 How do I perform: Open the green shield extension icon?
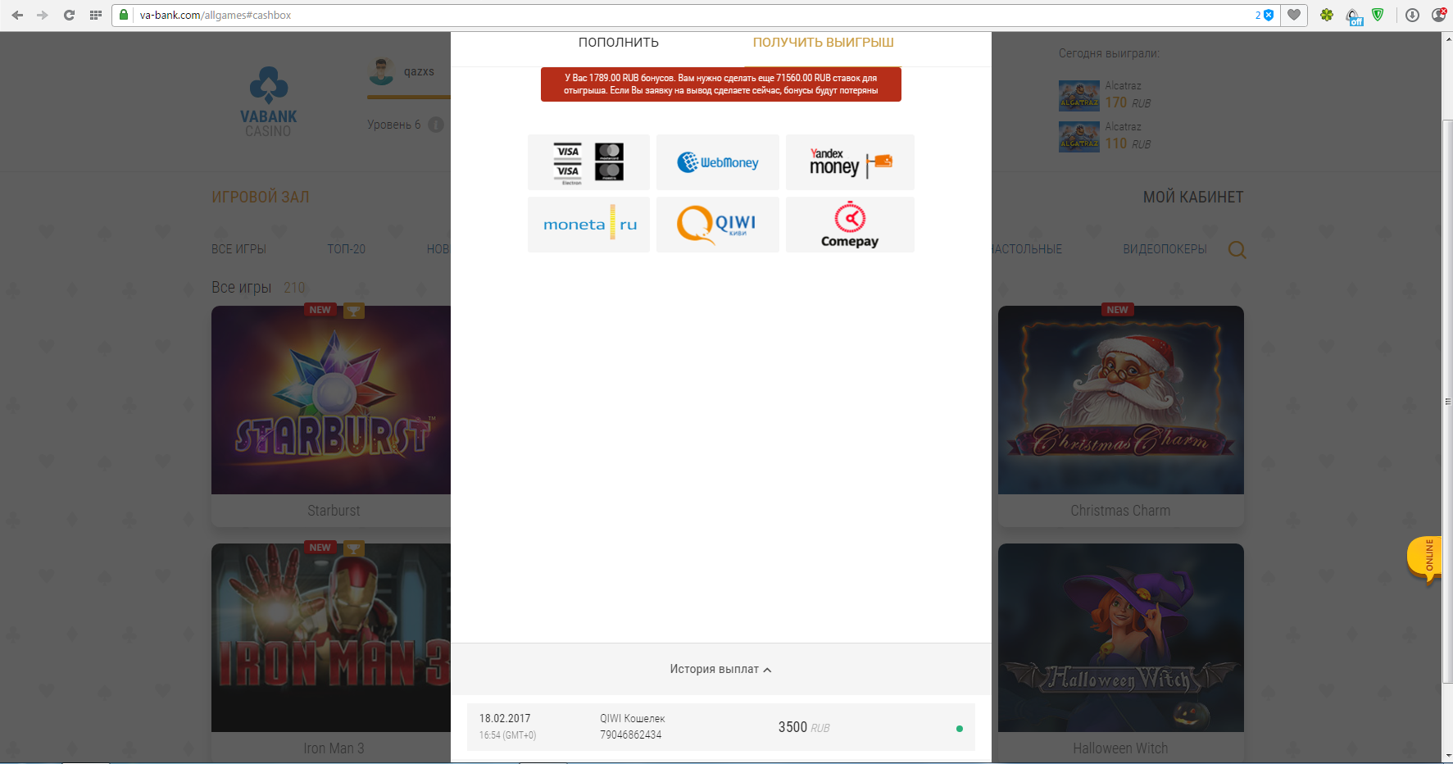pos(1378,15)
